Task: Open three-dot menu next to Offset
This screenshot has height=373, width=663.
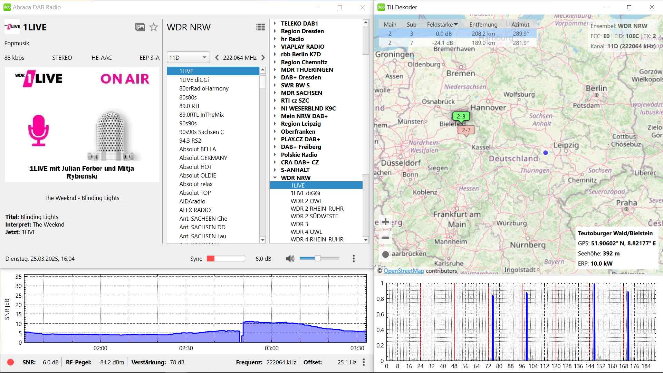Action: click(x=364, y=362)
